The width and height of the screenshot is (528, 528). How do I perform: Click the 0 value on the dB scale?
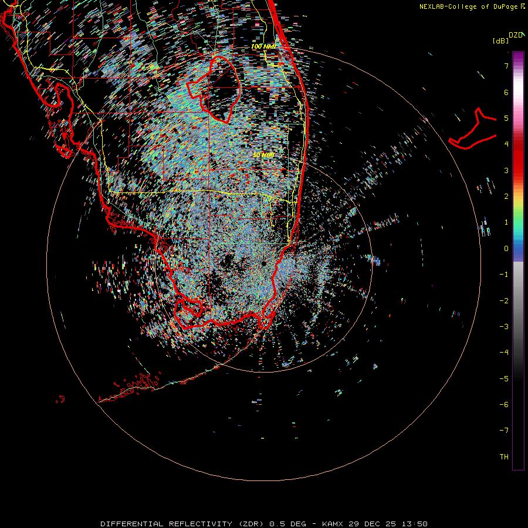click(506, 249)
